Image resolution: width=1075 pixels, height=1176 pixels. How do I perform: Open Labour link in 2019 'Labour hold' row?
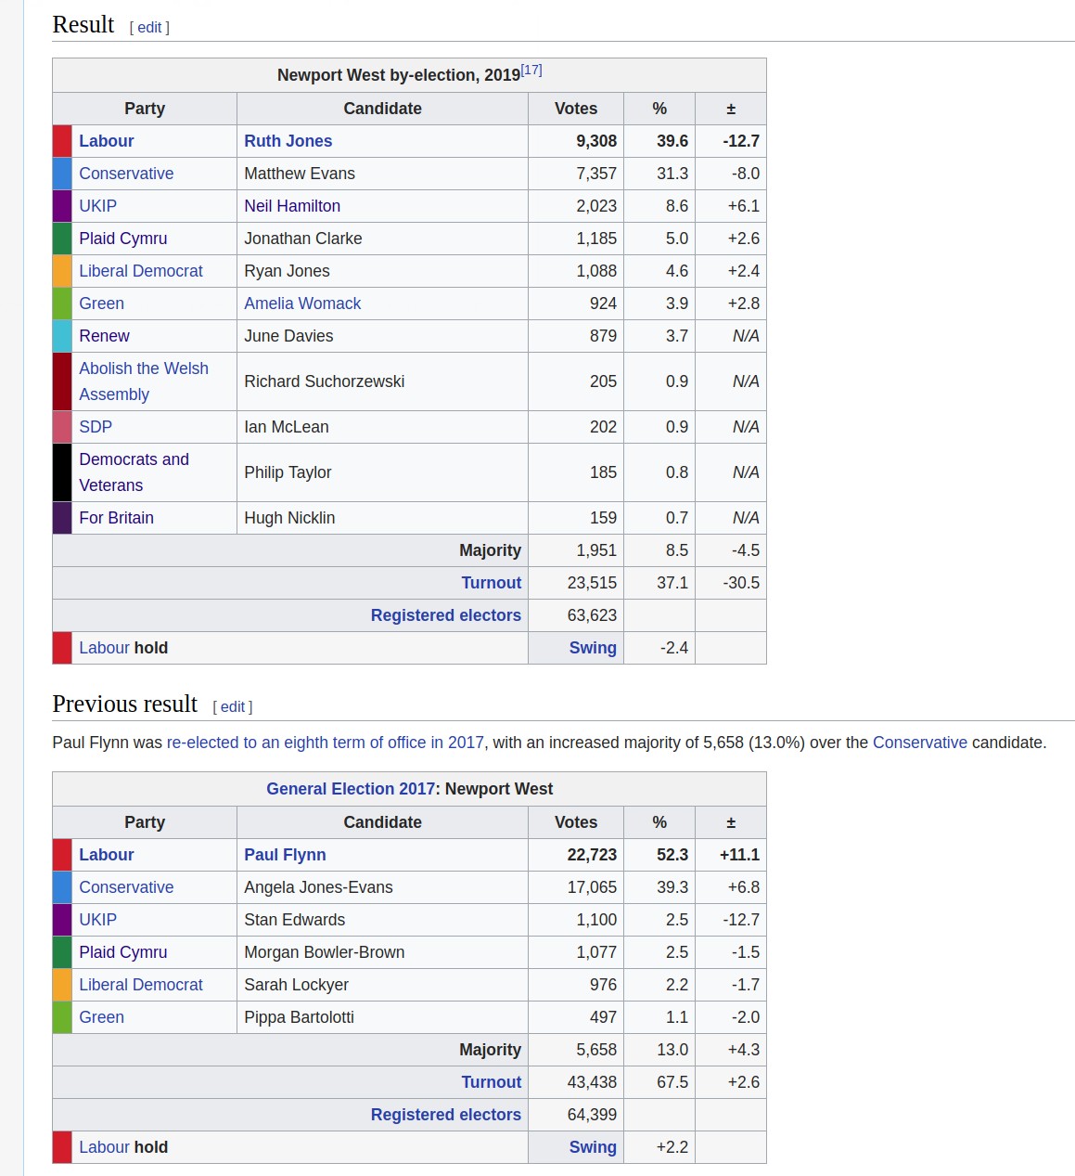pos(104,648)
